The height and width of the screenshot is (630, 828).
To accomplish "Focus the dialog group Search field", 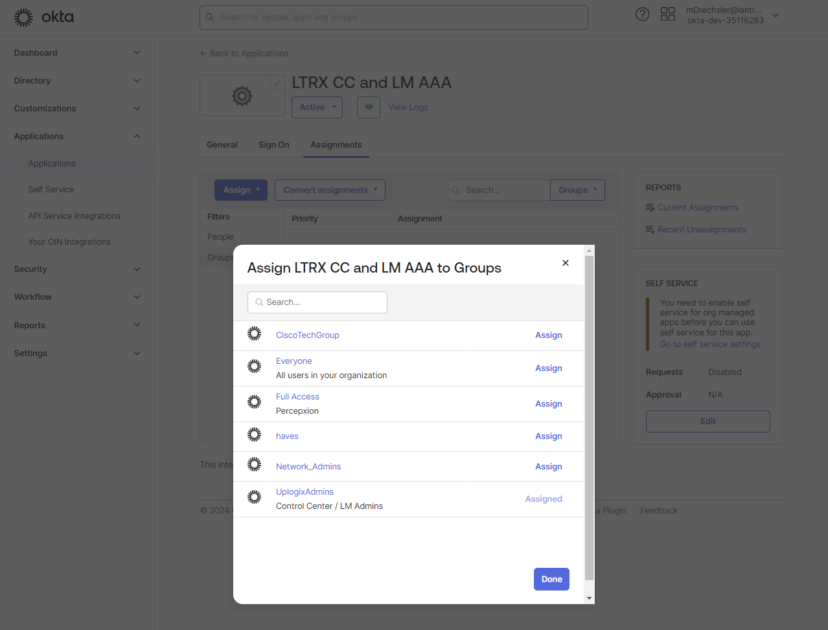I will [x=317, y=302].
